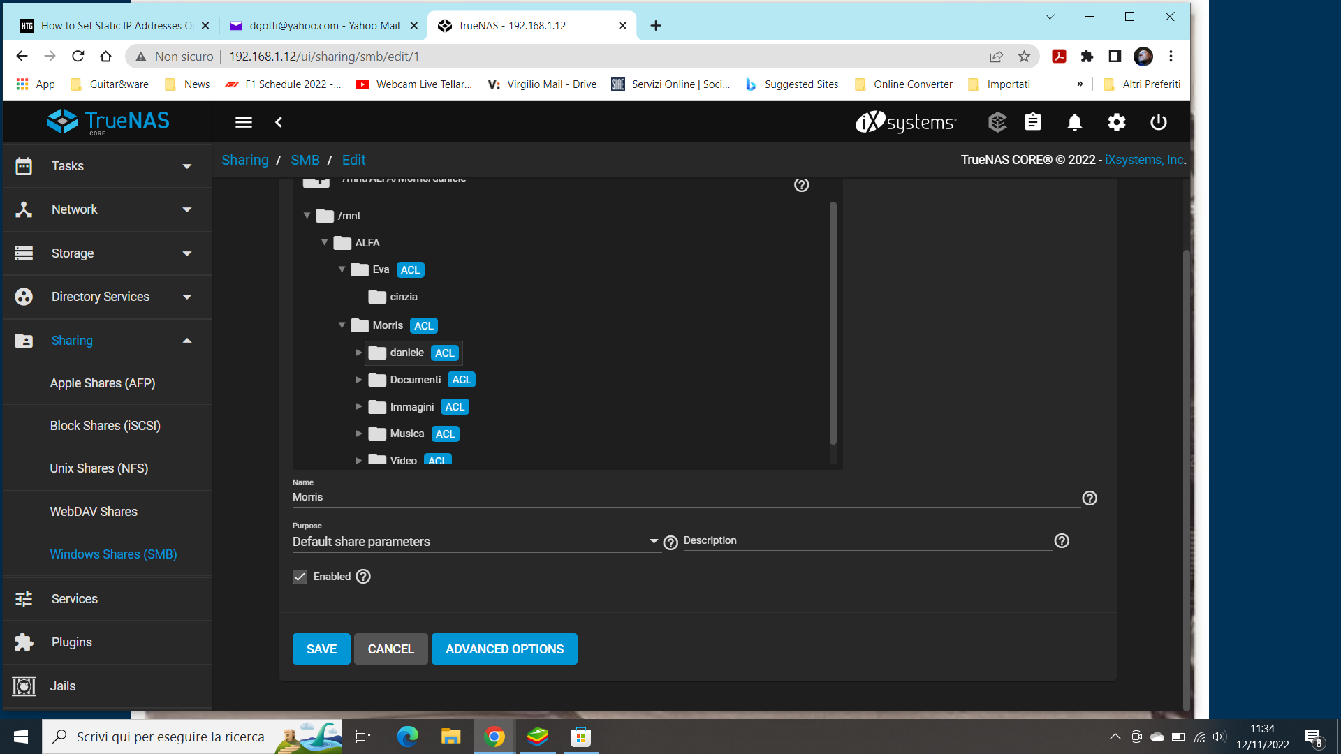The width and height of the screenshot is (1341, 754).
Task: Click the iXsystems logo
Action: coord(906,122)
